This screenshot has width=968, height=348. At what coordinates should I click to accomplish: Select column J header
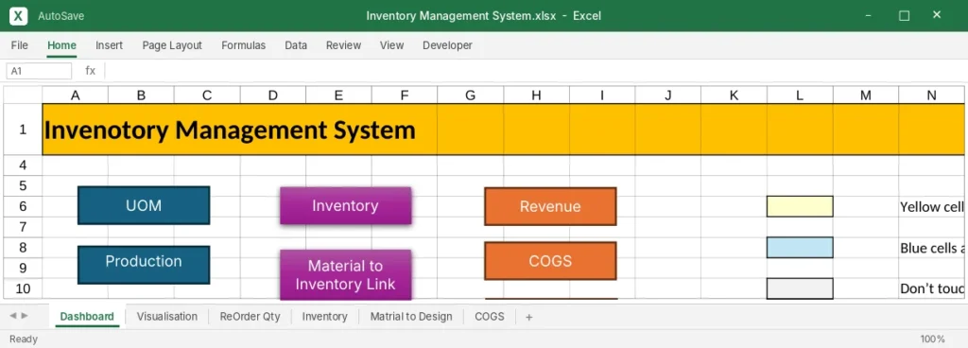[668, 95]
